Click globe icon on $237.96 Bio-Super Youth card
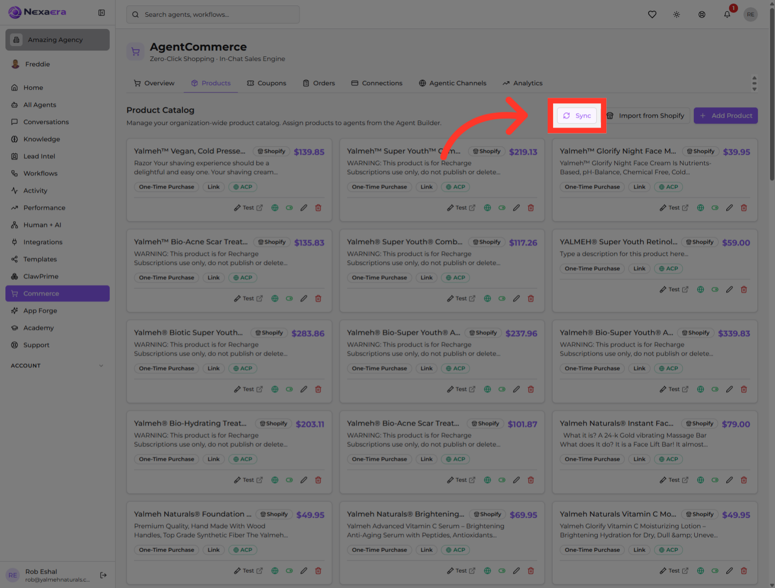The width and height of the screenshot is (775, 588). (487, 389)
